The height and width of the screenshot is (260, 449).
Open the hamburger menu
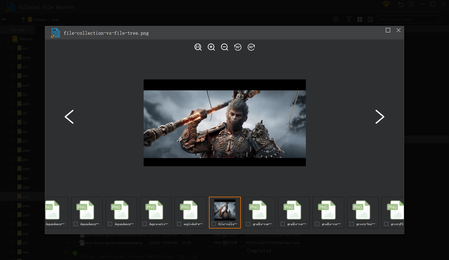point(412,4)
